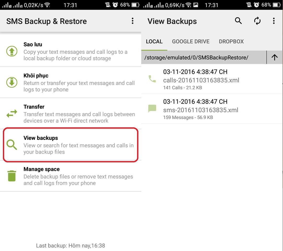The image size is (283, 251).
Task: Switch to the Dropbox tab
Action: pos(231,42)
